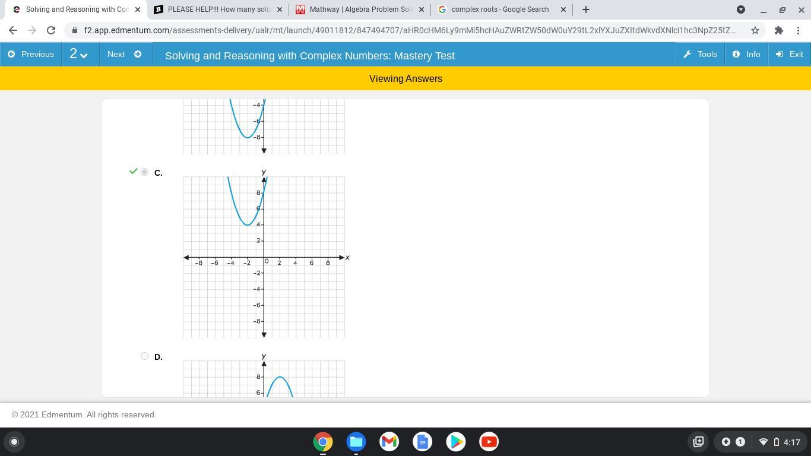Close the PLEASE HELP!!! tab

[x=280, y=9]
